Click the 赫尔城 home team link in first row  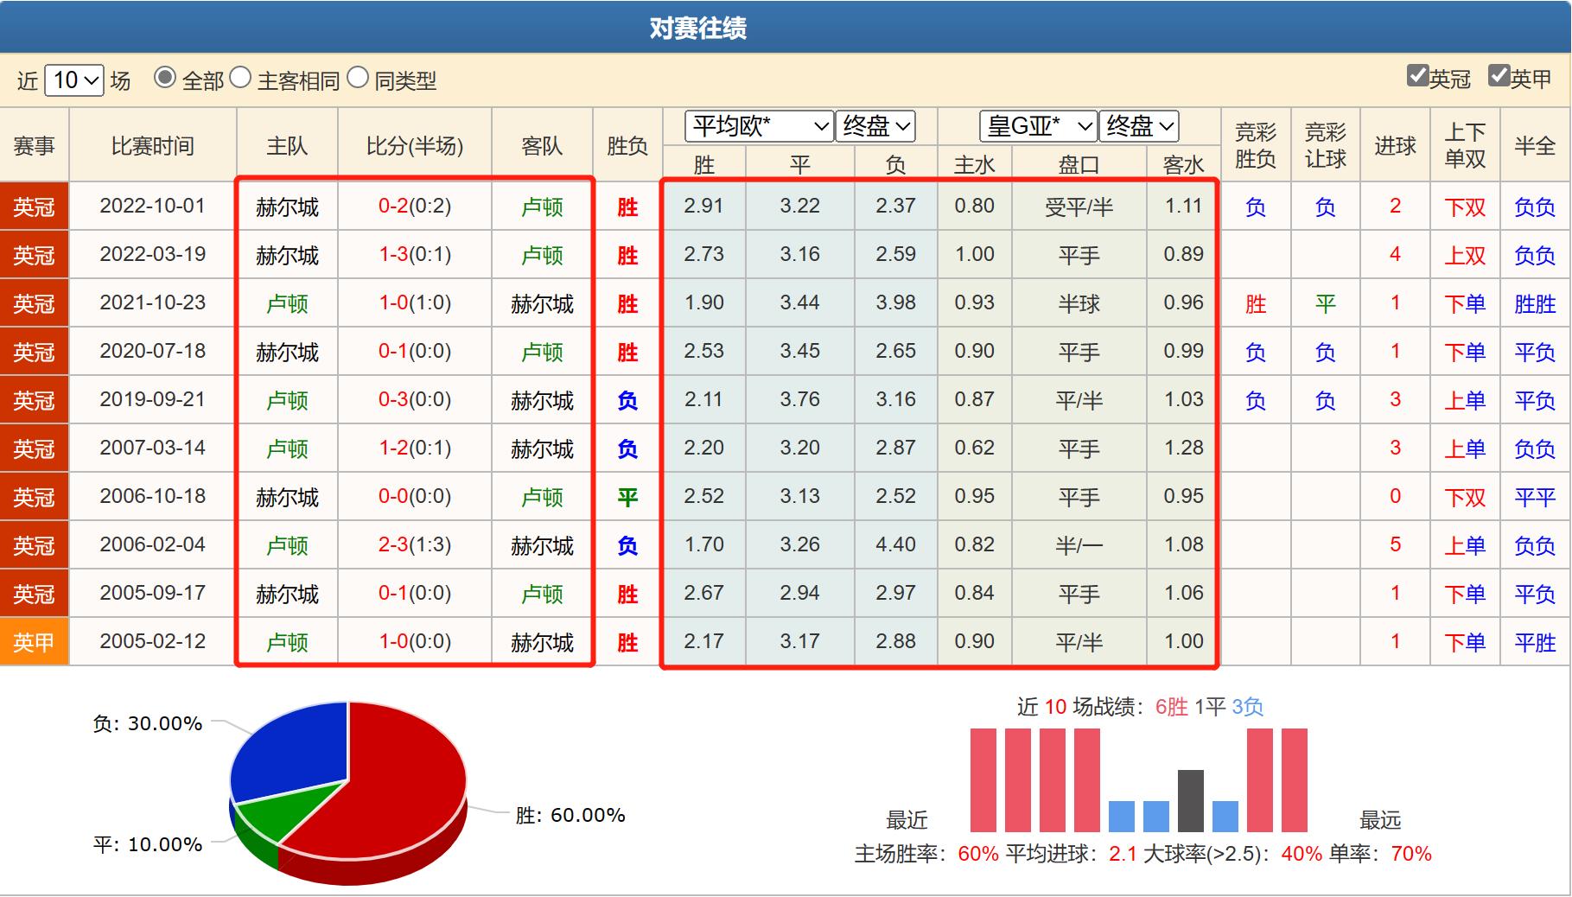(x=286, y=207)
